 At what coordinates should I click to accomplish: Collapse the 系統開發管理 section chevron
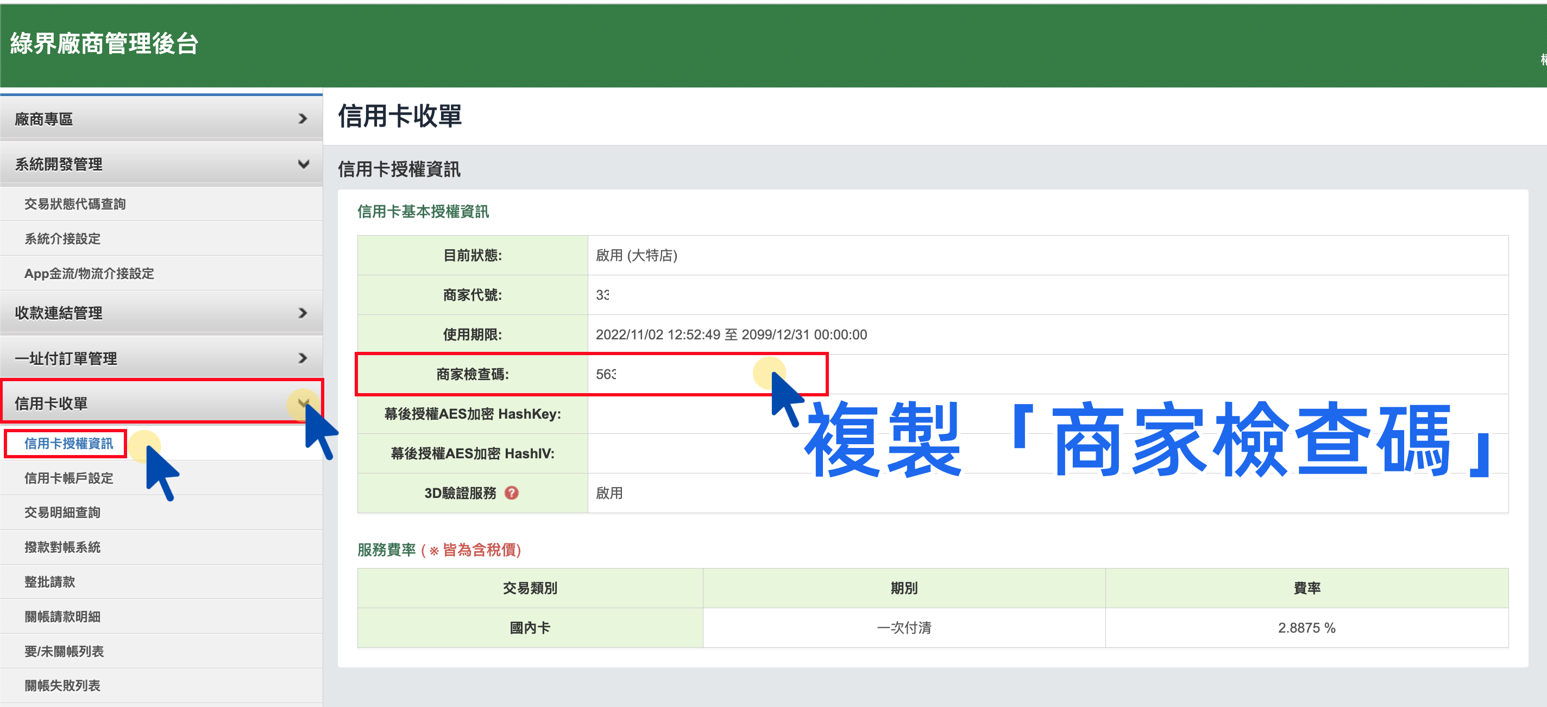coord(303,164)
